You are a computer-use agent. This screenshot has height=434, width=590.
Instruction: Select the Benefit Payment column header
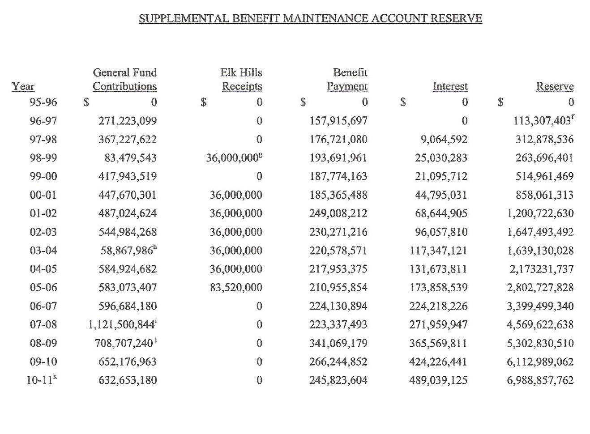pyautogui.click(x=347, y=79)
